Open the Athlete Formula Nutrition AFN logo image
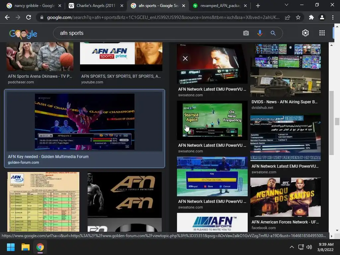This screenshot has height=255, width=340. [125, 202]
